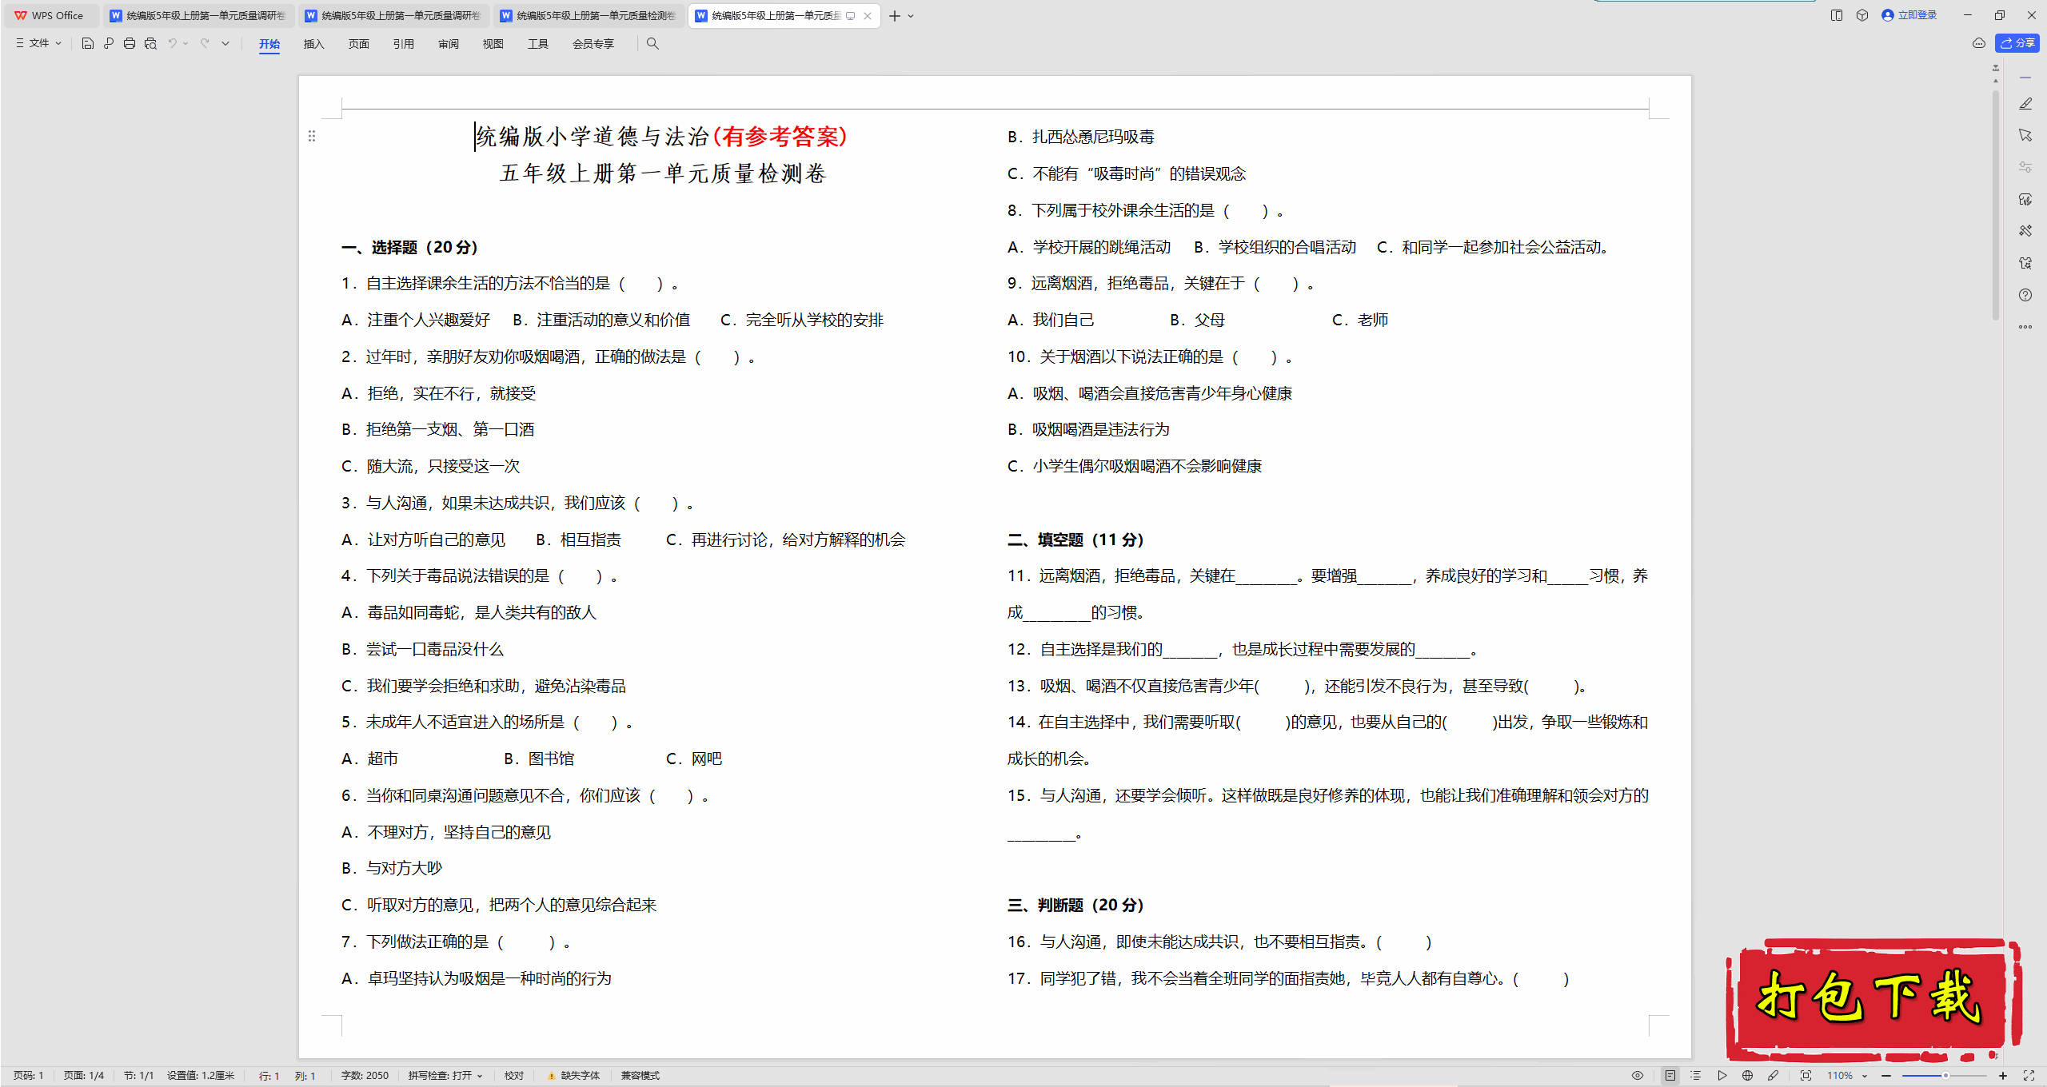
Task: Click the 页面: 1/4 page indicator
Action: tap(84, 1076)
